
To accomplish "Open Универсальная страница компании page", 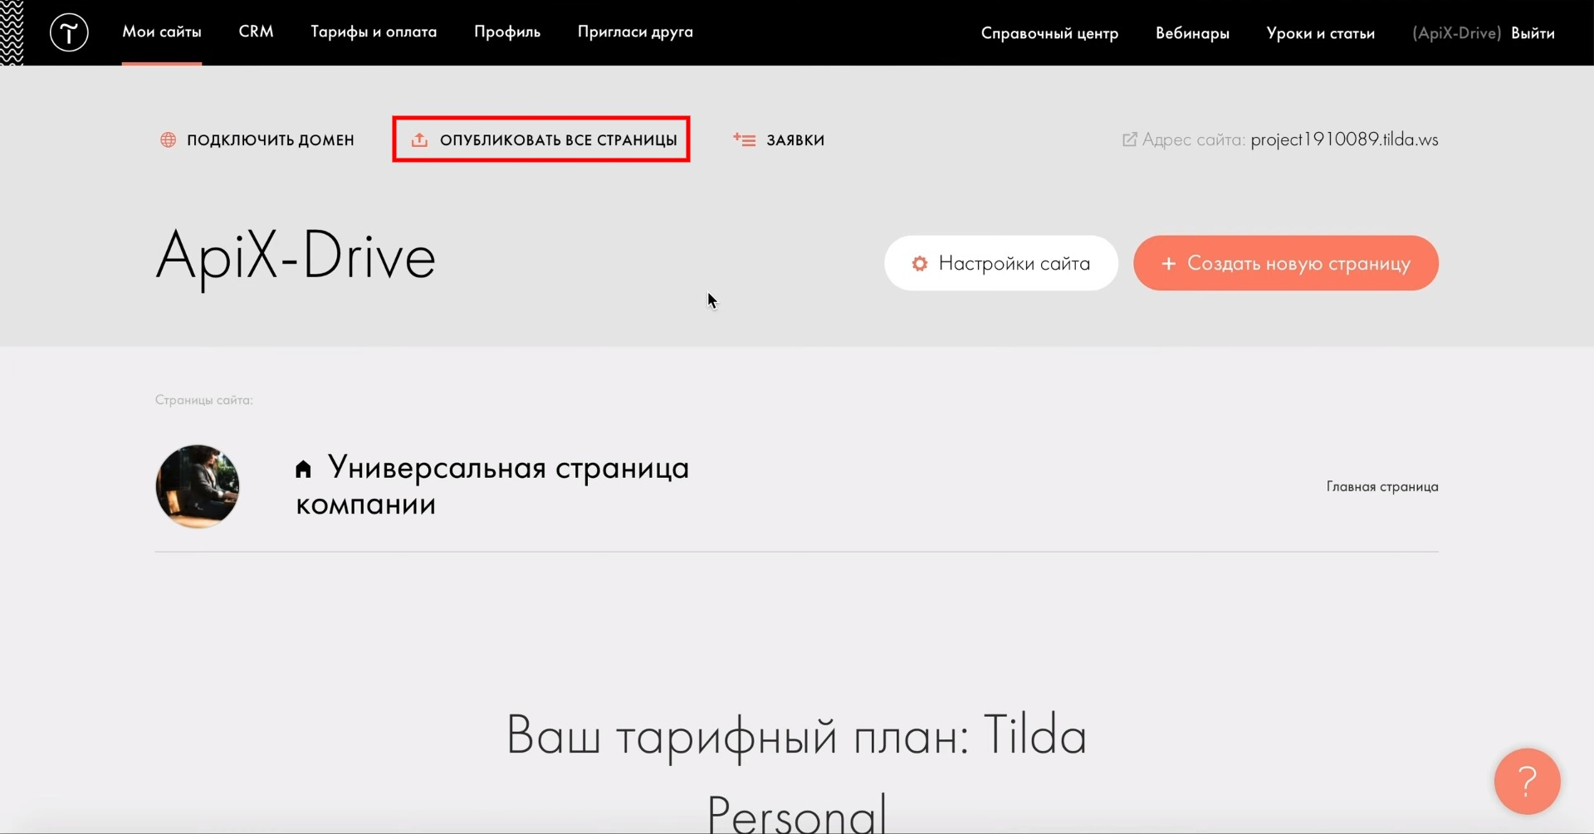I will coord(492,486).
